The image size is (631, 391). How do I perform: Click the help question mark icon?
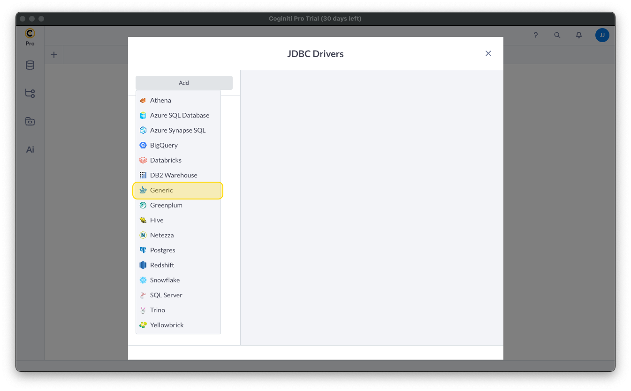tap(536, 35)
